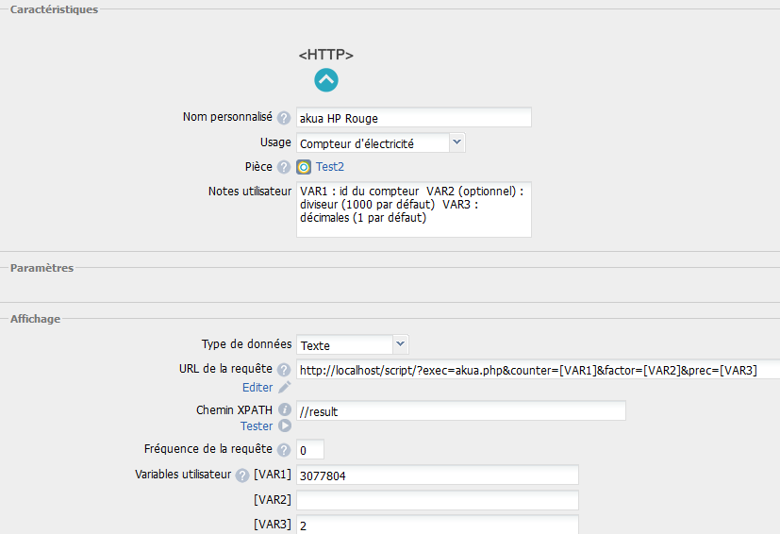The image size is (780, 534).
Task: Click in the Notes utilisateur text area
Action: click(413, 209)
